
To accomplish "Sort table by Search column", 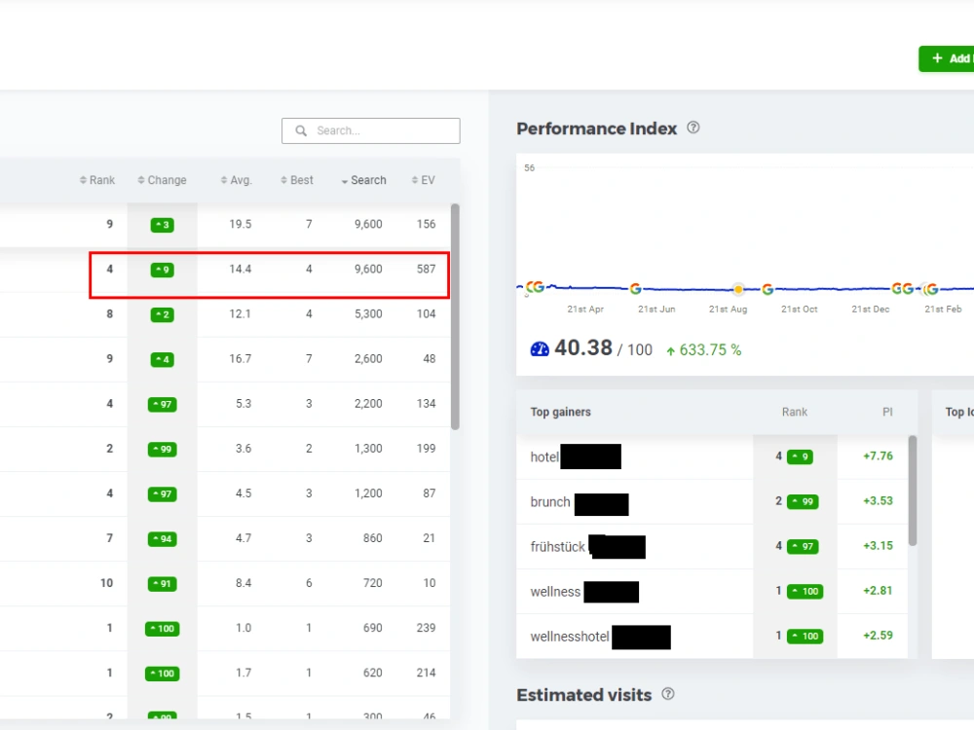I will [x=364, y=180].
